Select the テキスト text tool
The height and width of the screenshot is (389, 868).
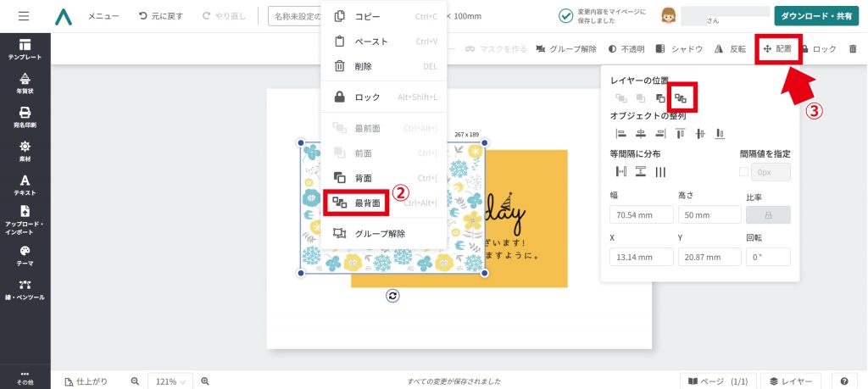25,185
